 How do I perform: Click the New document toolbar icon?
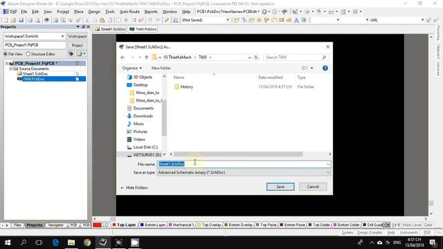point(6,20)
